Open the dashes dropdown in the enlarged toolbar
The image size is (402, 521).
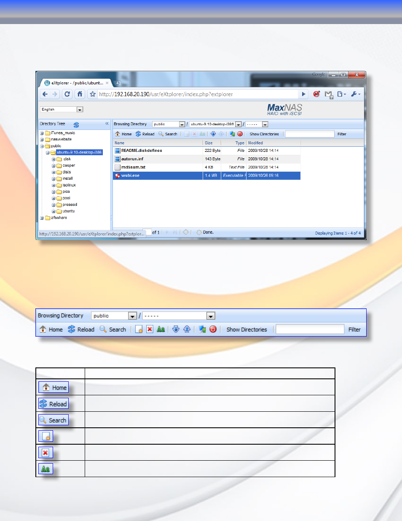tap(211, 316)
